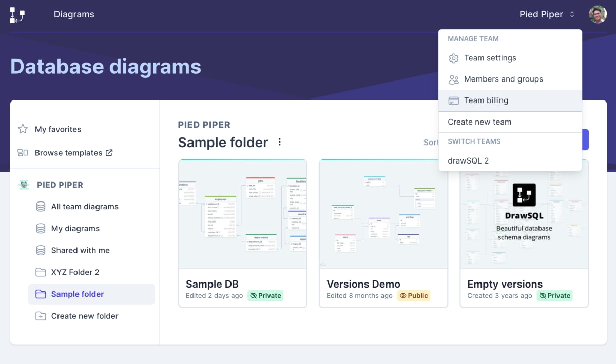Click the Private badge on Sample DB
616x364 pixels.
pos(265,296)
